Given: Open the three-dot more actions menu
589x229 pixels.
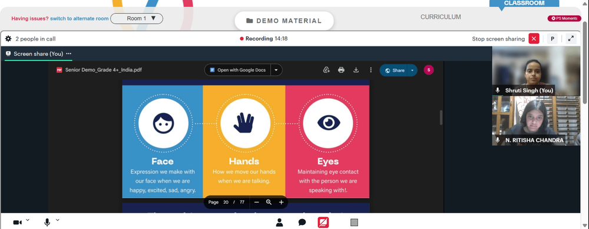Looking at the screenshot, I should 370,70.
